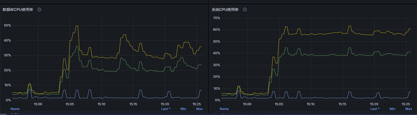This screenshot has height=115, width=417.
Task: Click 15:00 time label on database CPU chart
Action: (38, 104)
